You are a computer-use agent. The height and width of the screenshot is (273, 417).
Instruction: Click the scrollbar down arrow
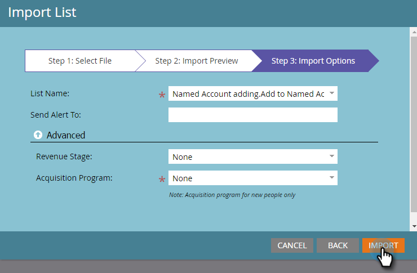click(414, 226)
